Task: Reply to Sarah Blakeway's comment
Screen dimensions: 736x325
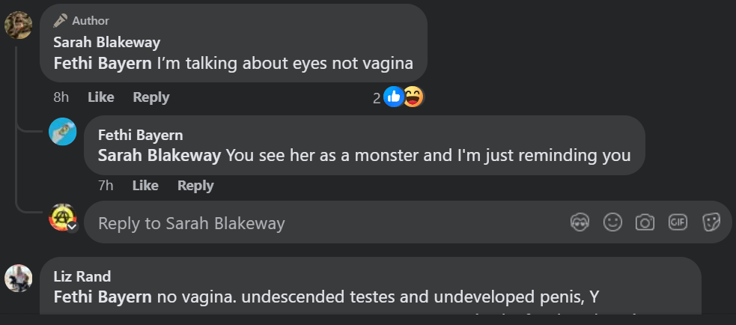Action: click(150, 97)
